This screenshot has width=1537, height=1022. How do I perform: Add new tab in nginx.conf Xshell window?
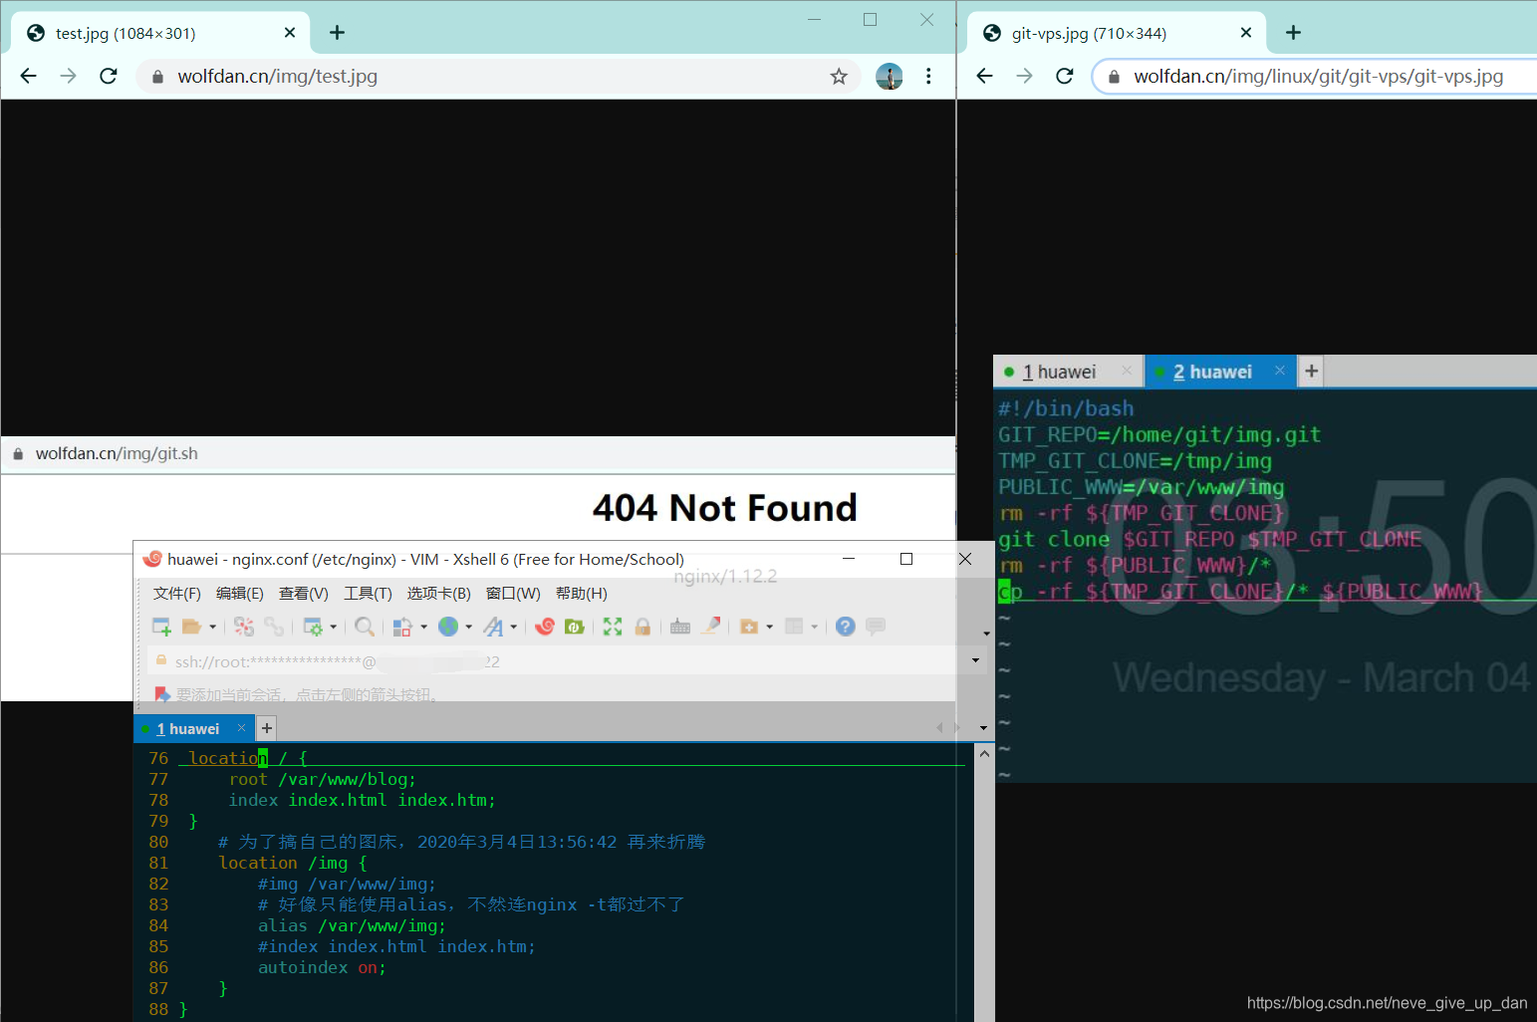267,728
